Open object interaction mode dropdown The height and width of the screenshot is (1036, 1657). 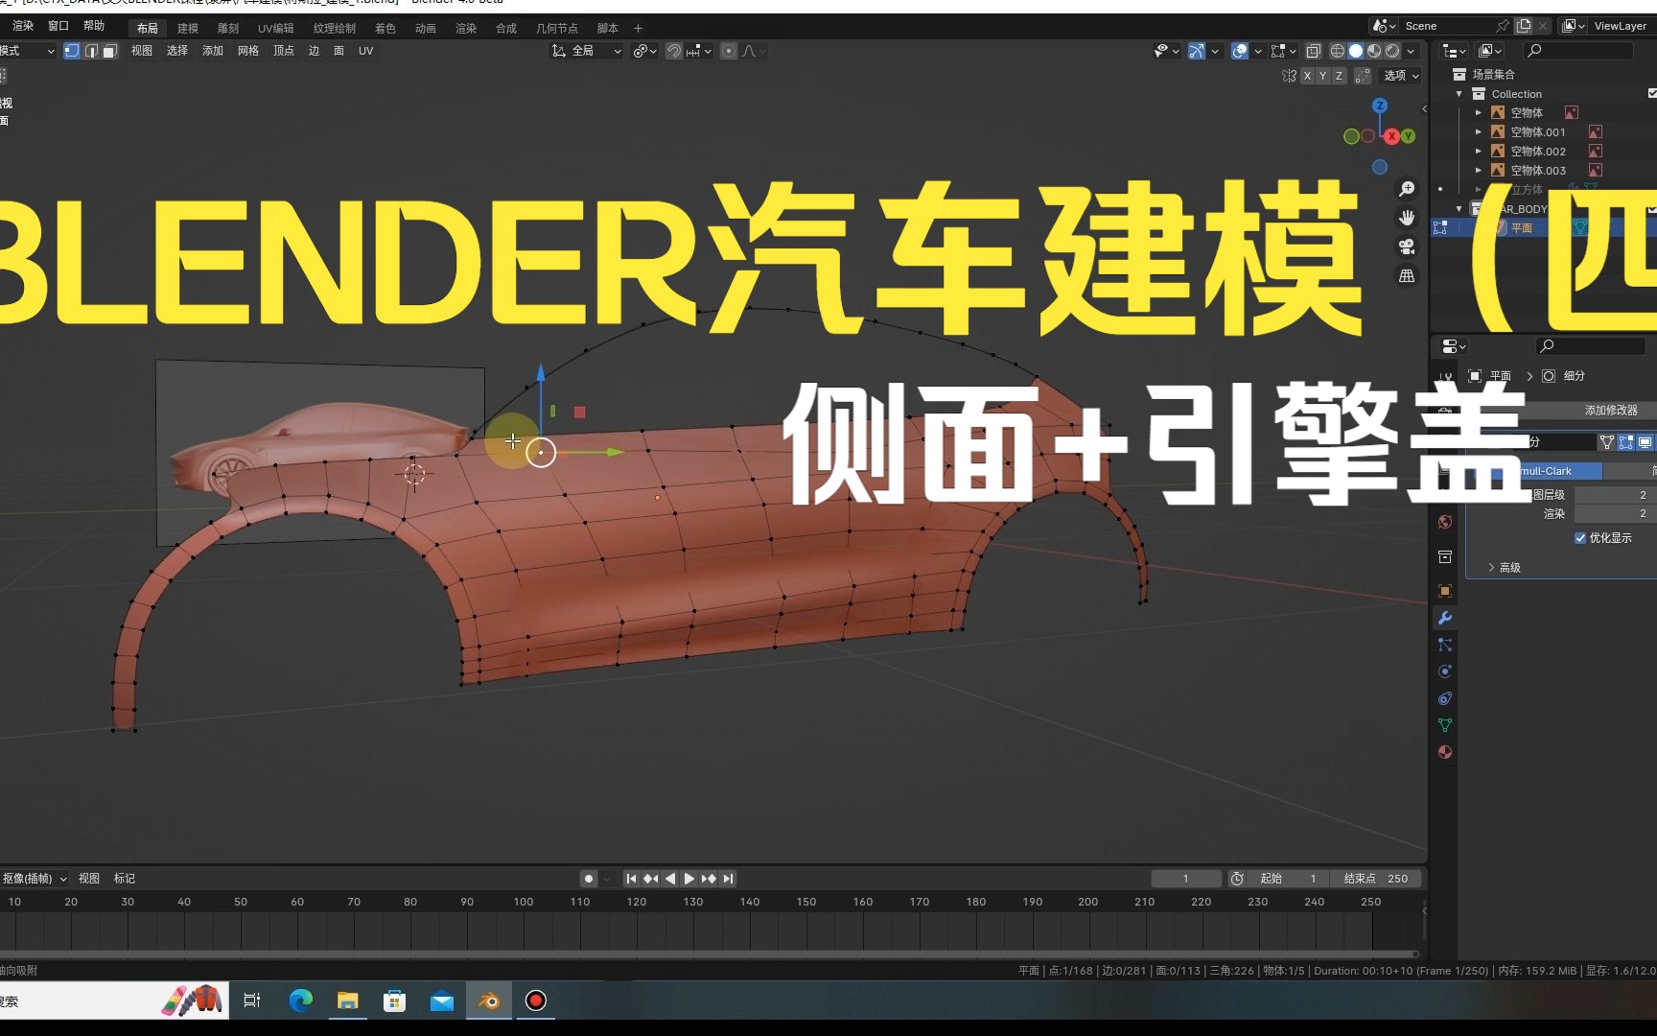[x=27, y=51]
